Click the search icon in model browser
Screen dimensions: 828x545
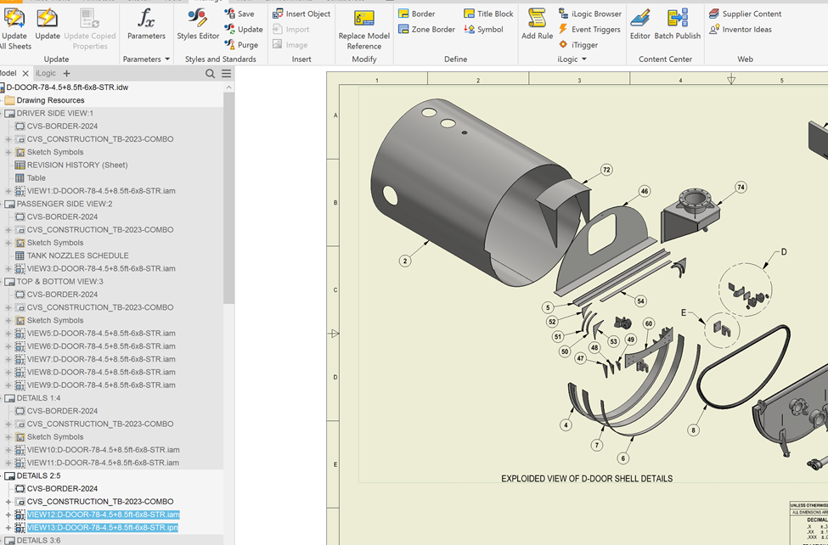211,74
